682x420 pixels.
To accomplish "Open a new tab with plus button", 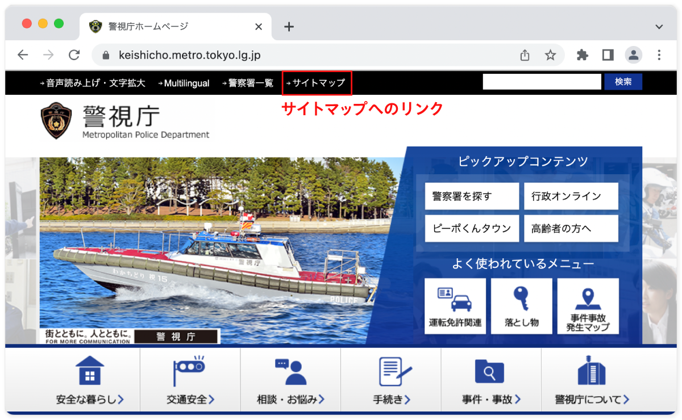I will (289, 27).
